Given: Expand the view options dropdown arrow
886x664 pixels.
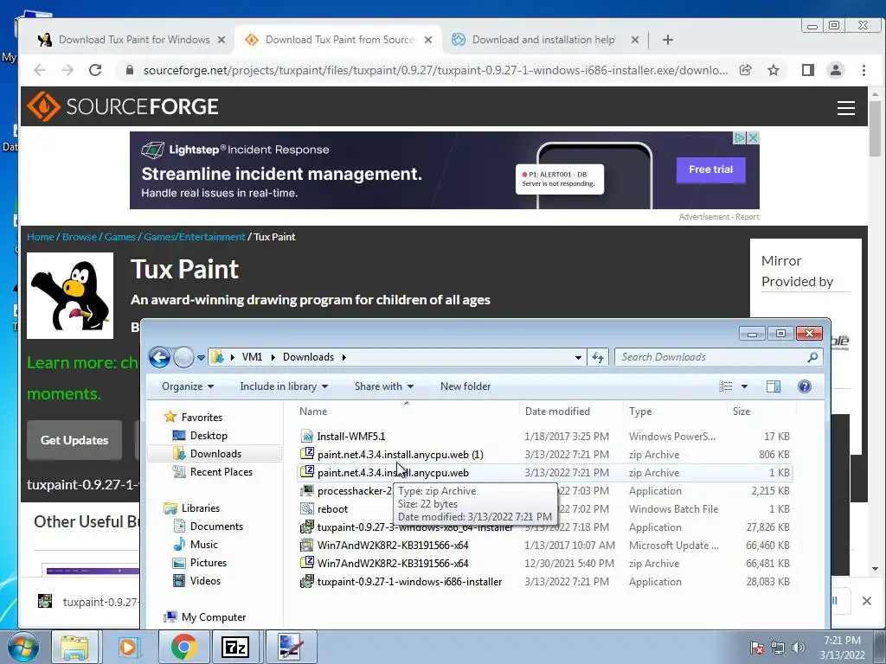Looking at the screenshot, I should (744, 386).
